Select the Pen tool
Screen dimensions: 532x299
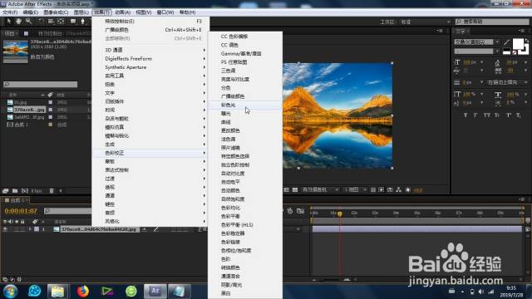tap(82, 22)
